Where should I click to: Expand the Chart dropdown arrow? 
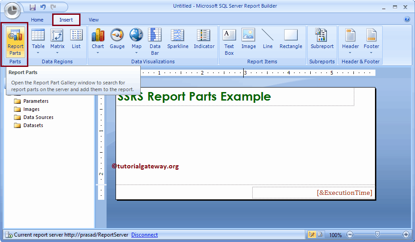[x=98, y=53]
